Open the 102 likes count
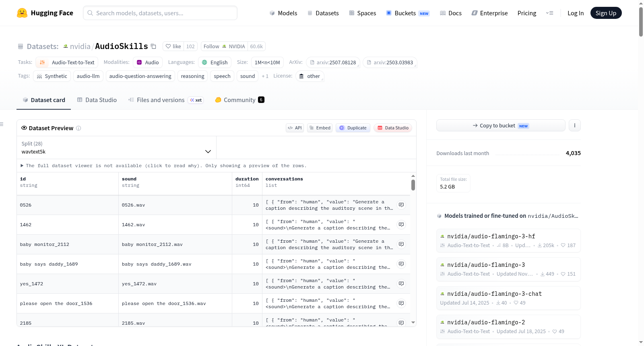Viewport: 644px width, 346px height. click(190, 46)
